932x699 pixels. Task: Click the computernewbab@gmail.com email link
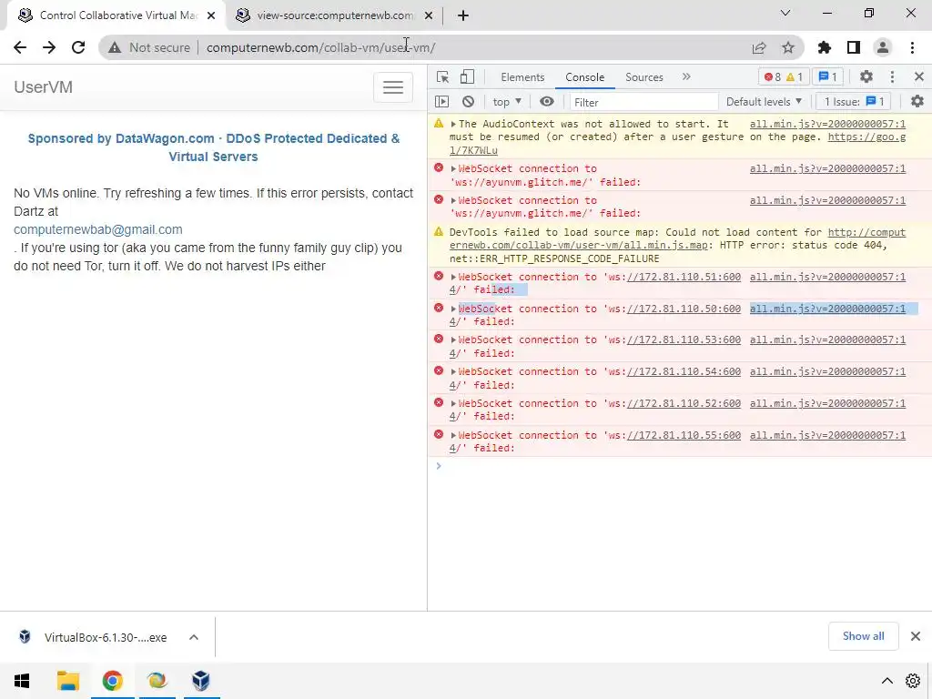pyautogui.click(x=98, y=229)
